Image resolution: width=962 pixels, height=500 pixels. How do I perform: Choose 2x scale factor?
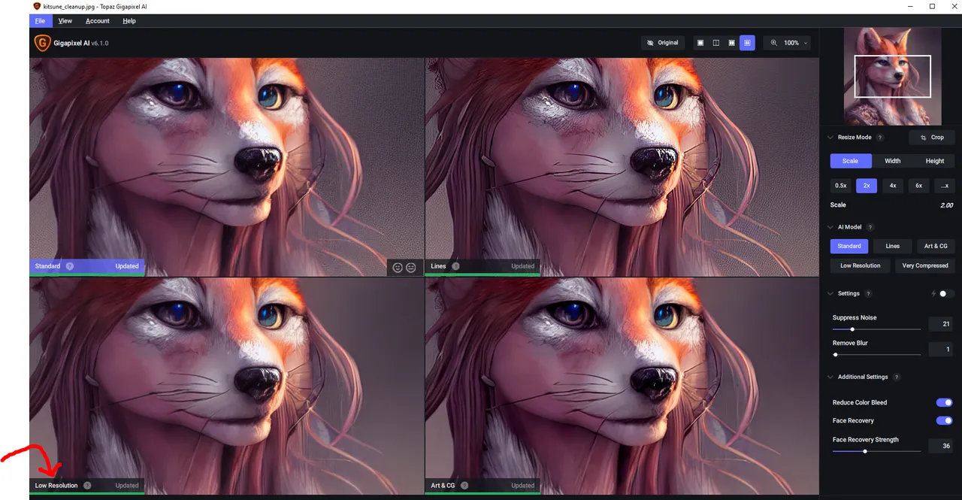(x=867, y=186)
